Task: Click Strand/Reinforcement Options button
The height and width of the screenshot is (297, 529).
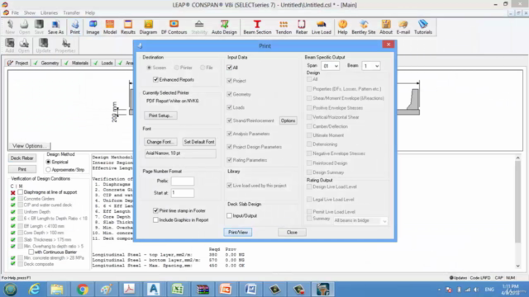Action: pyautogui.click(x=288, y=120)
